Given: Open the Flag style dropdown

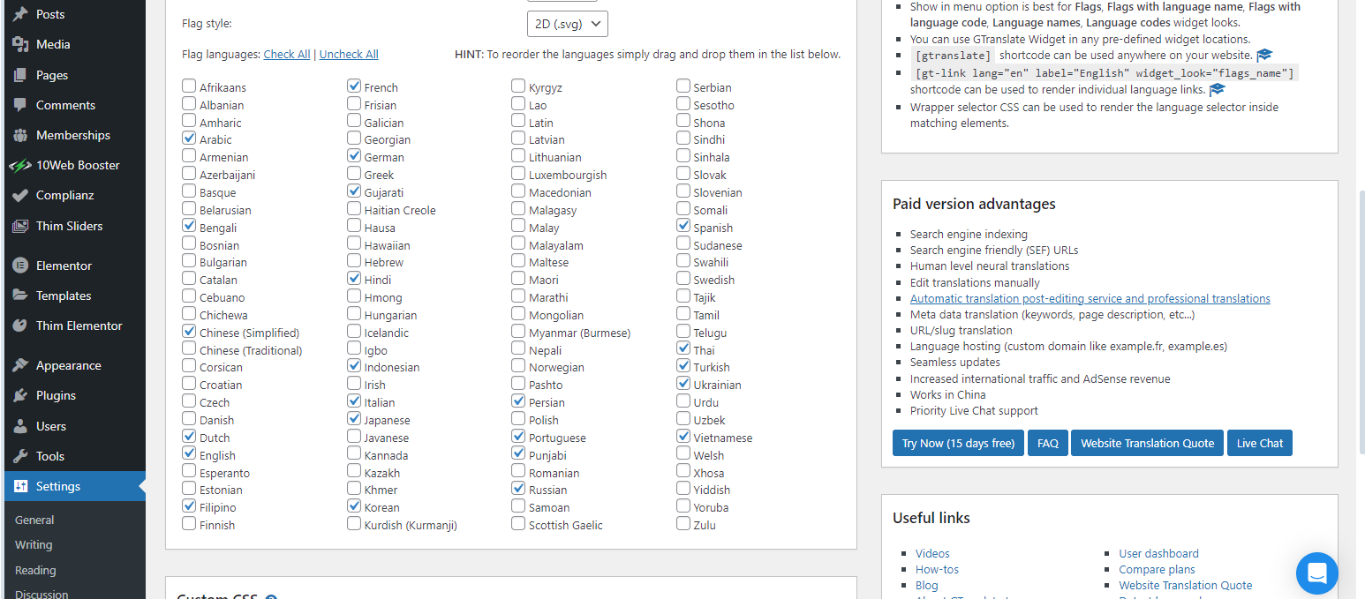Looking at the screenshot, I should [x=567, y=24].
